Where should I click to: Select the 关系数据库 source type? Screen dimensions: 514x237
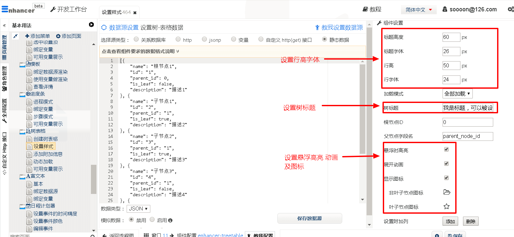tap(136, 39)
